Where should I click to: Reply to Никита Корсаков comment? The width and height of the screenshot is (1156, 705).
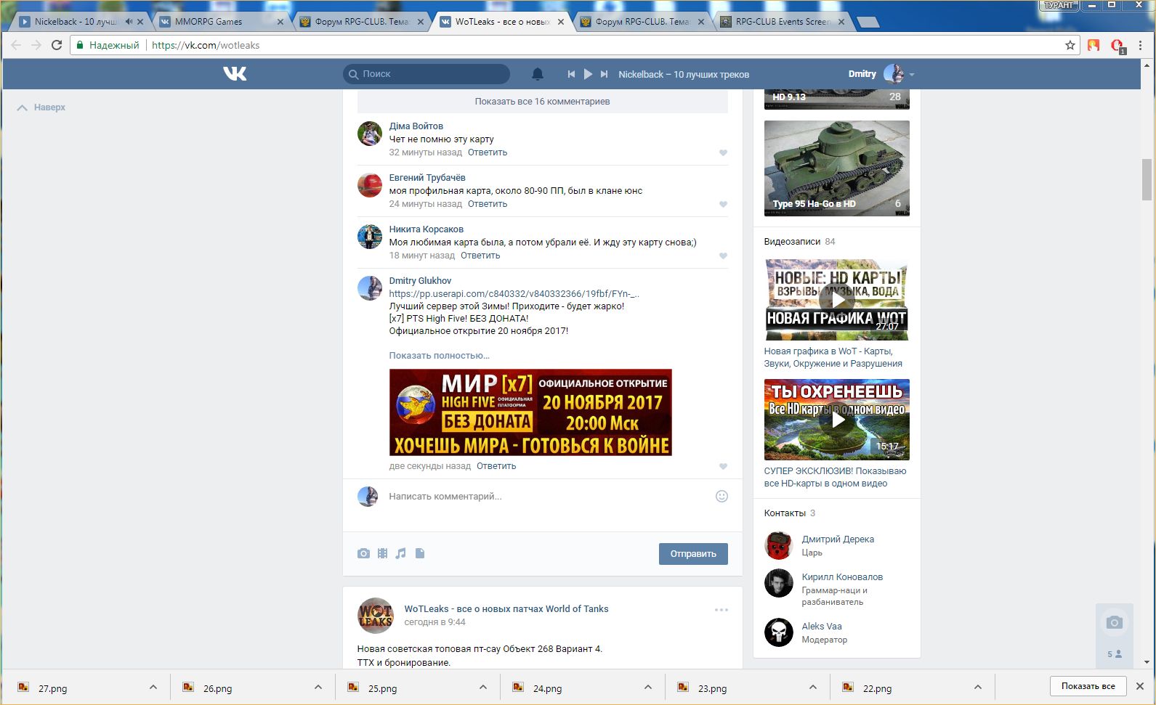click(480, 256)
